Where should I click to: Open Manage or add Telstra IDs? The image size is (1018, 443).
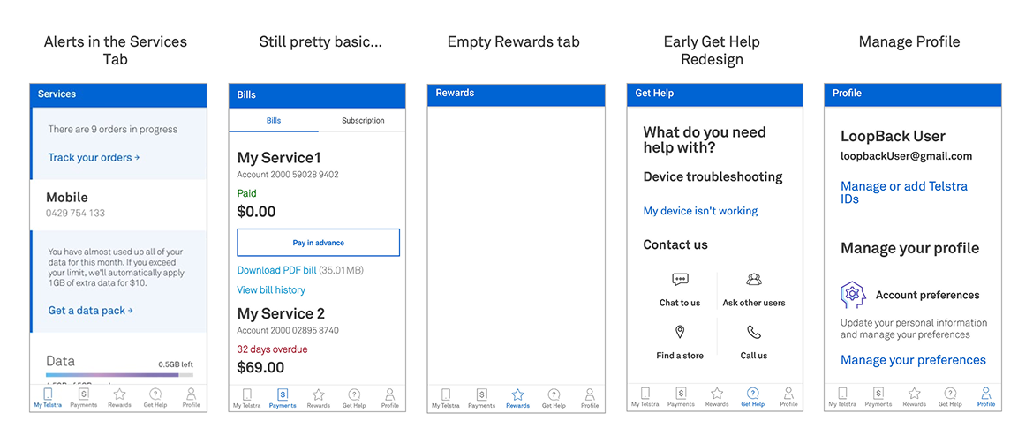point(904,192)
